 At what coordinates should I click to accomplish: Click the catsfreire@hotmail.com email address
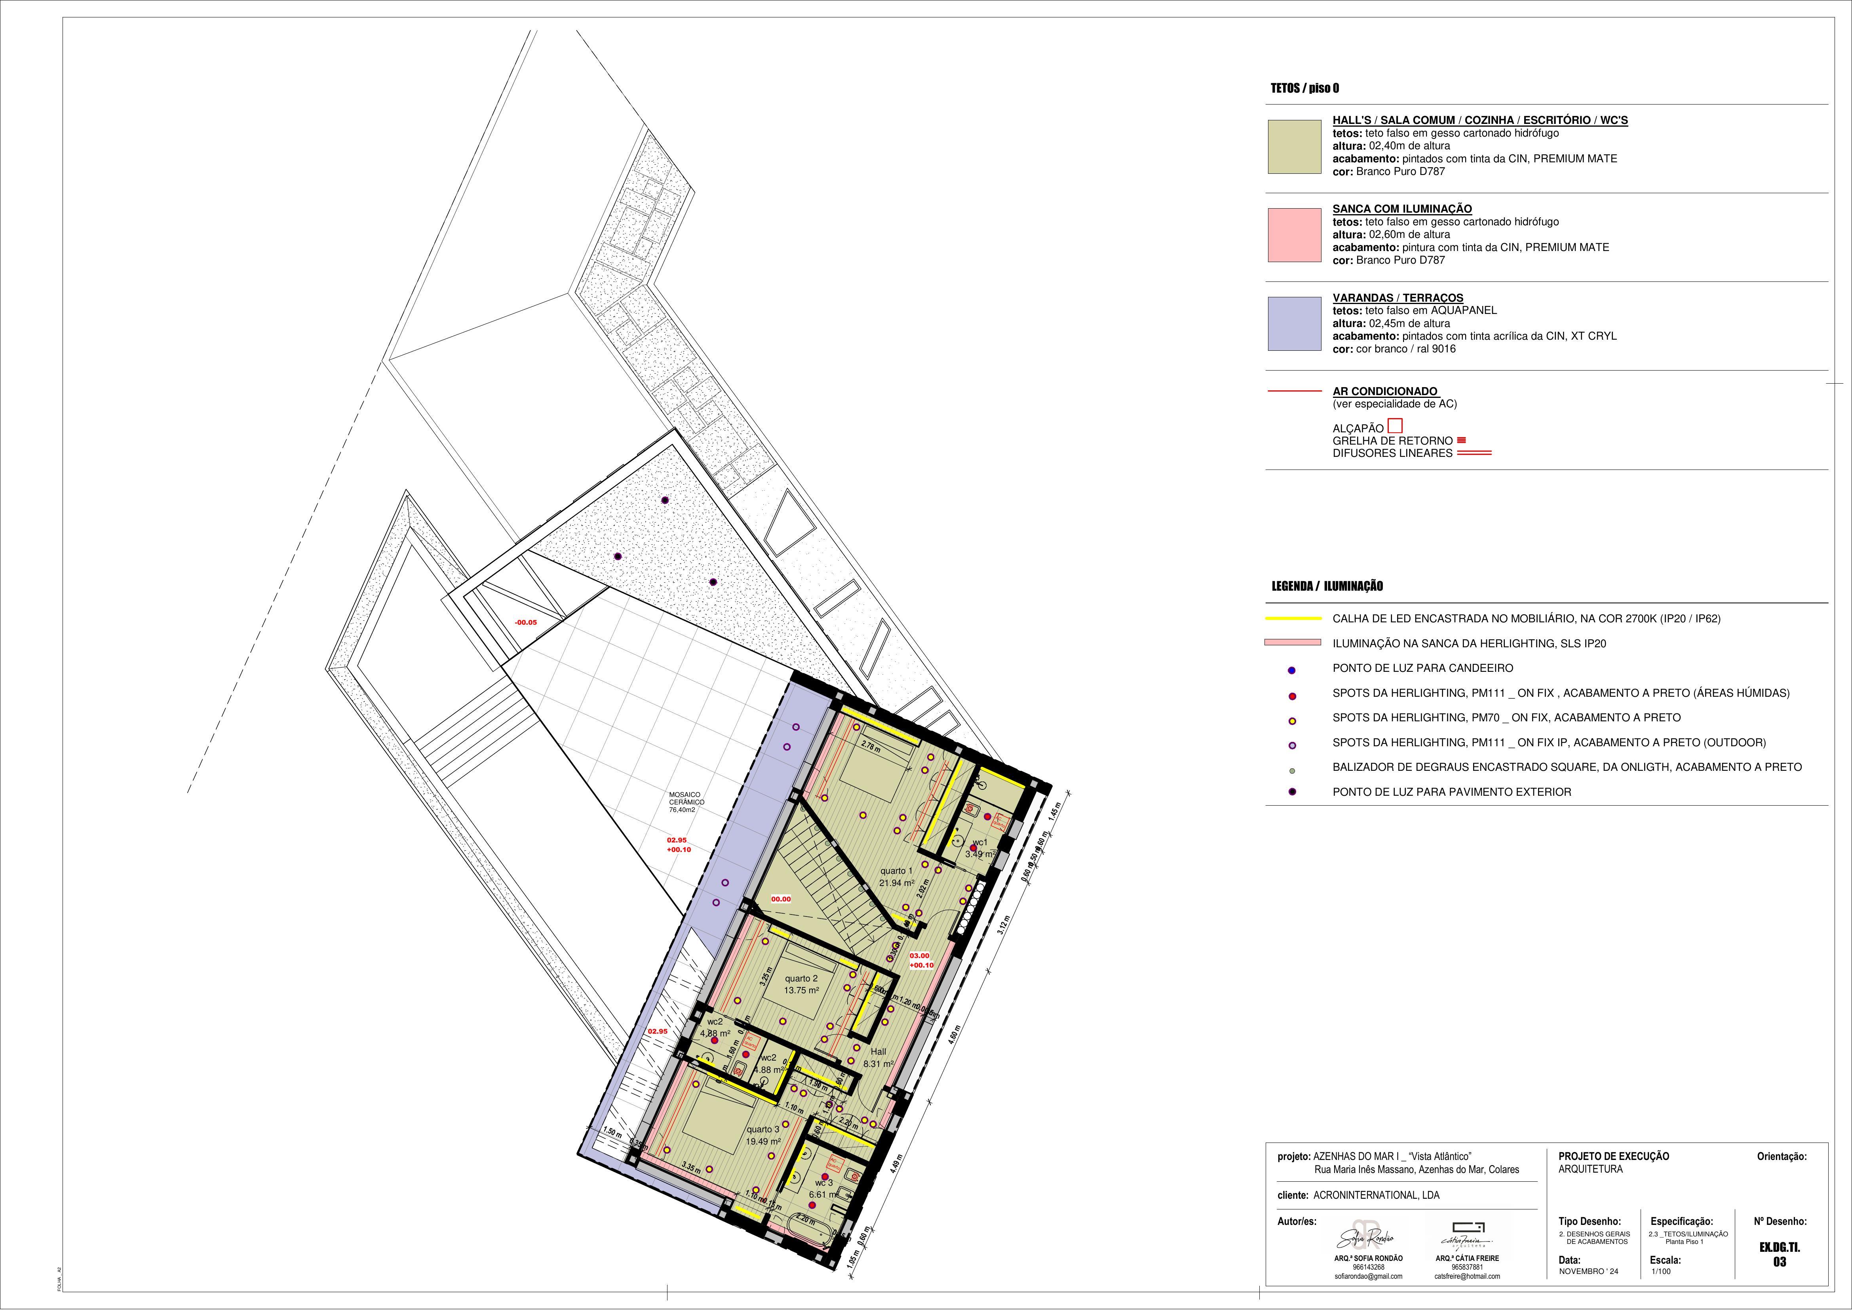[1466, 1276]
